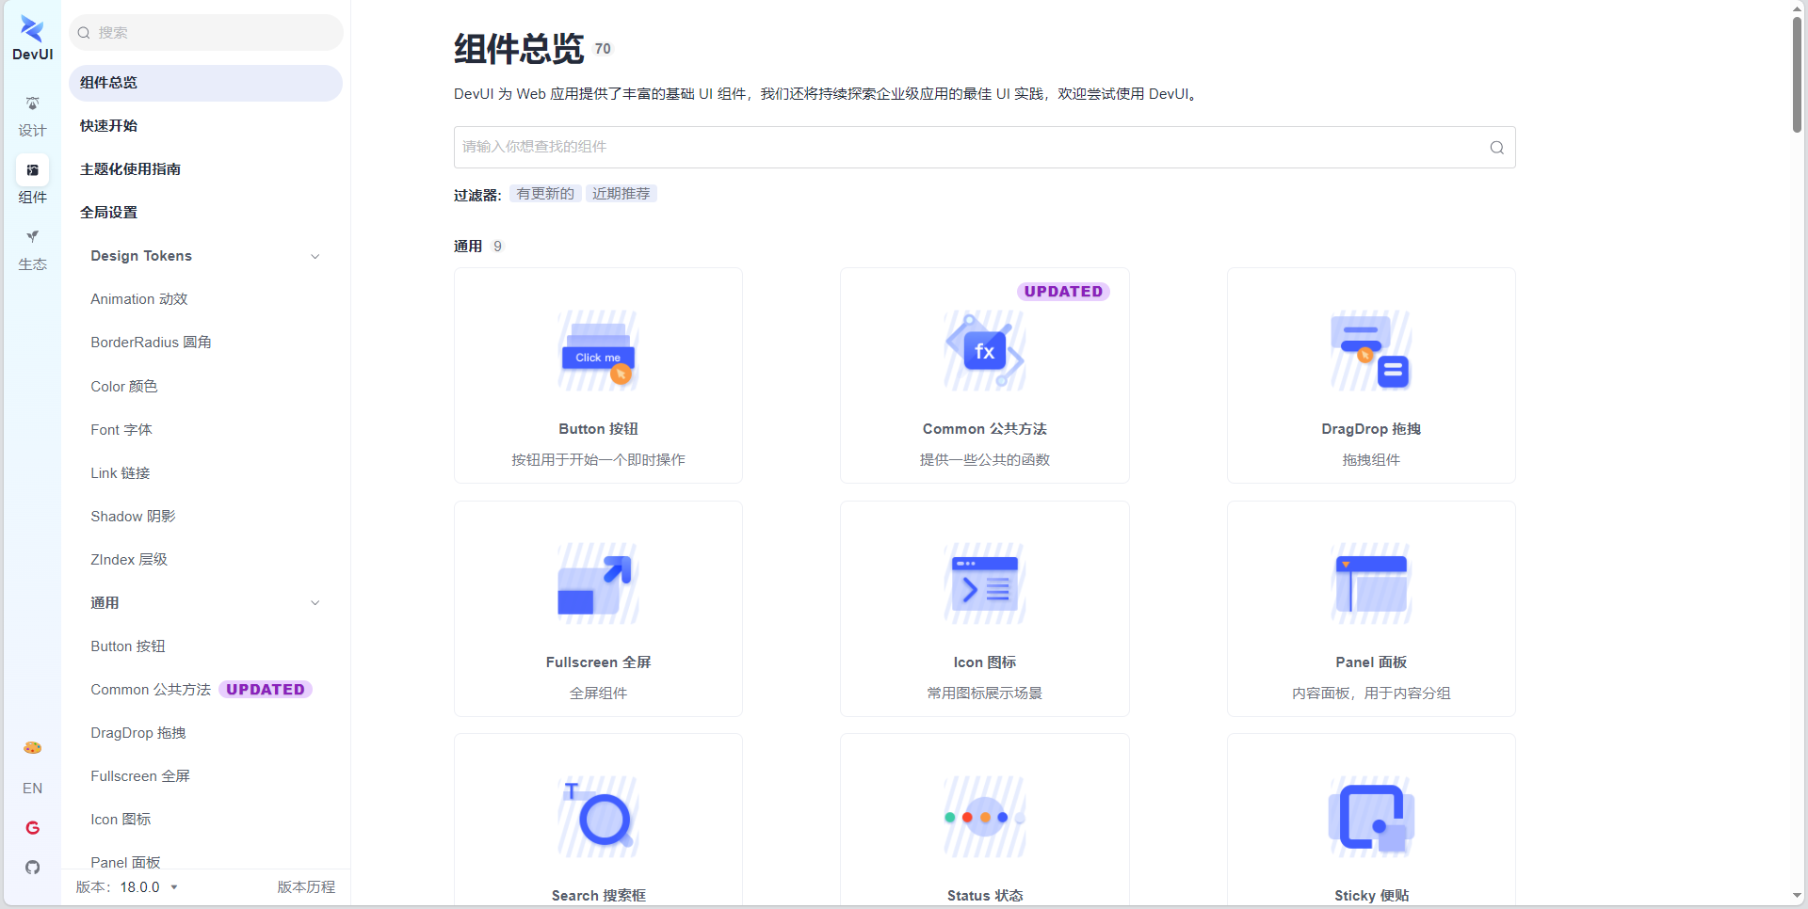Select the 组件 components nav icon

click(x=32, y=170)
